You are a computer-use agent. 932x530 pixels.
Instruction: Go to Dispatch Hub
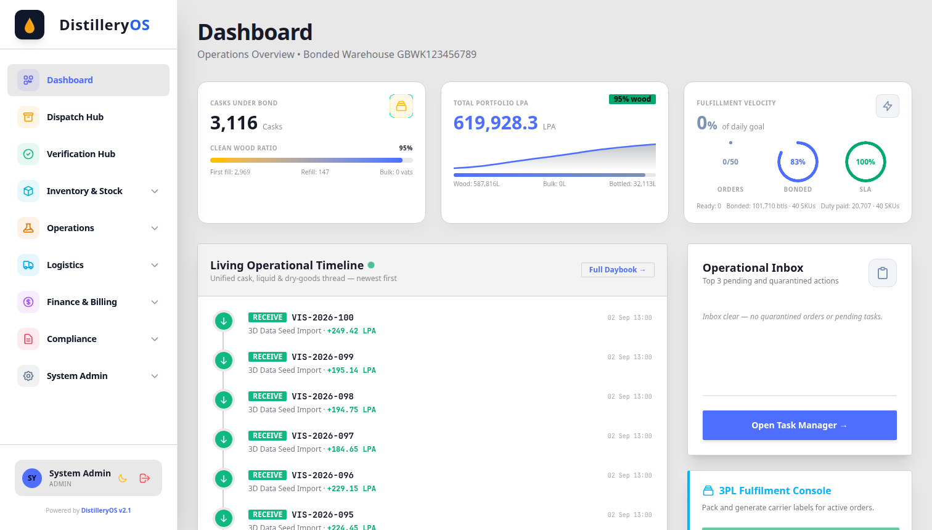(x=88, y=117)
